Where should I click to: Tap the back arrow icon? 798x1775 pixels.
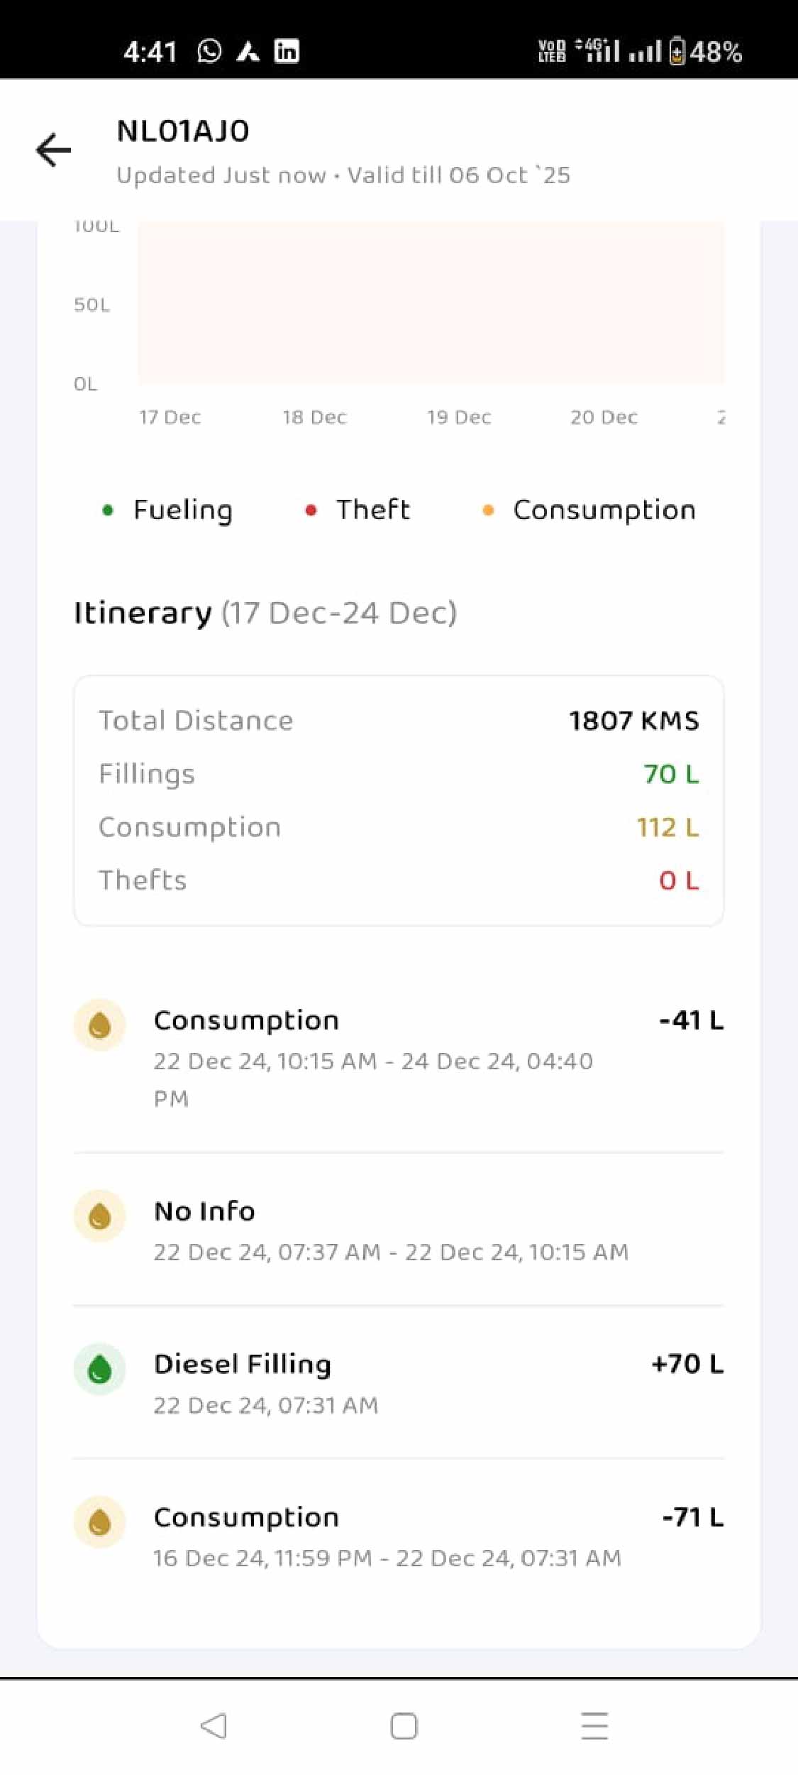pyautogui.click(x=54, y=150)
